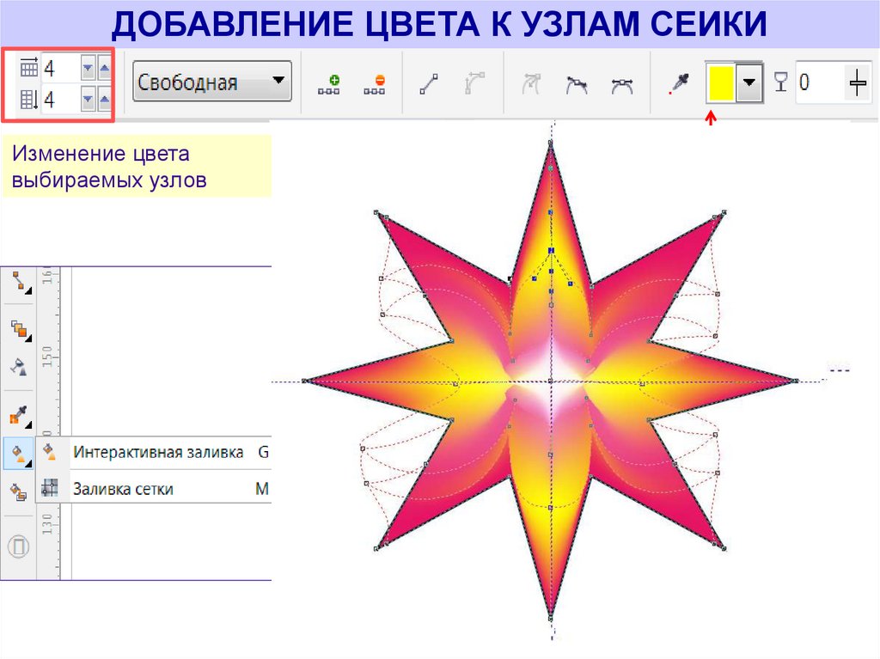Decrease the grid rows value with down arrow
The image size is (880, 659).
pos(88,100)
